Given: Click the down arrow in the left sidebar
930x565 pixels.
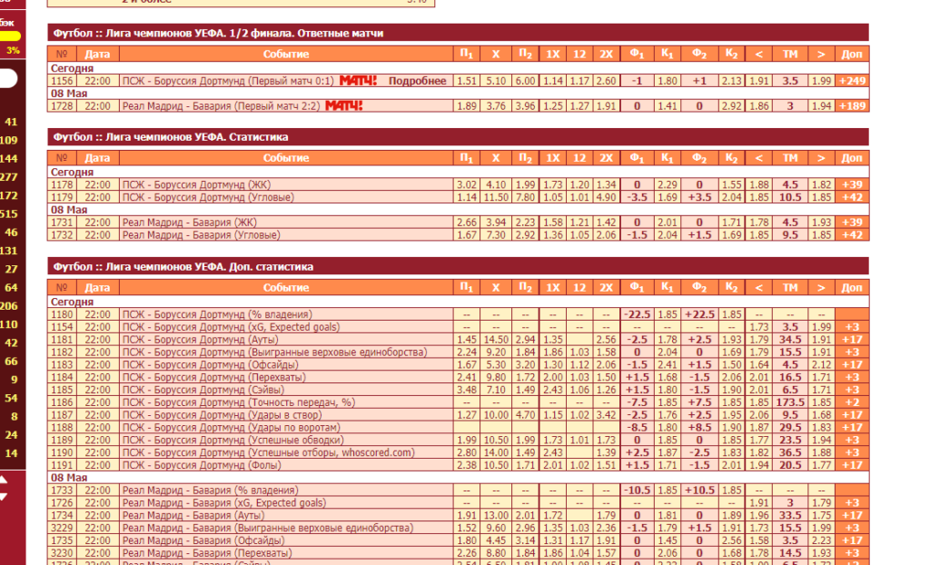Looking at the screenshot, I should tap(3, 497).
